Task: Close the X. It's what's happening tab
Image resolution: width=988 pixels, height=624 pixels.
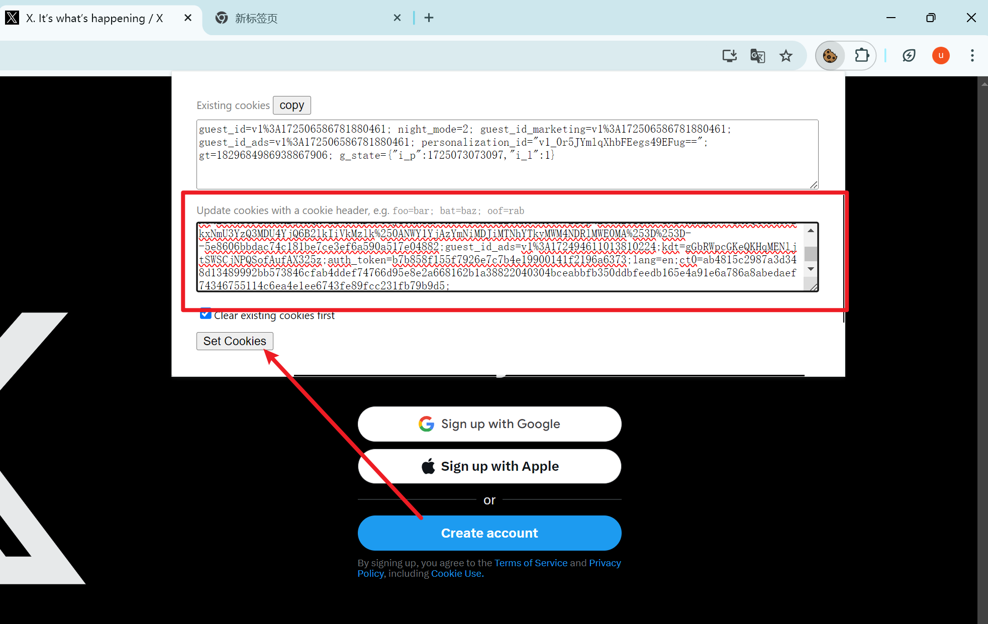Action: click(188, 18)
